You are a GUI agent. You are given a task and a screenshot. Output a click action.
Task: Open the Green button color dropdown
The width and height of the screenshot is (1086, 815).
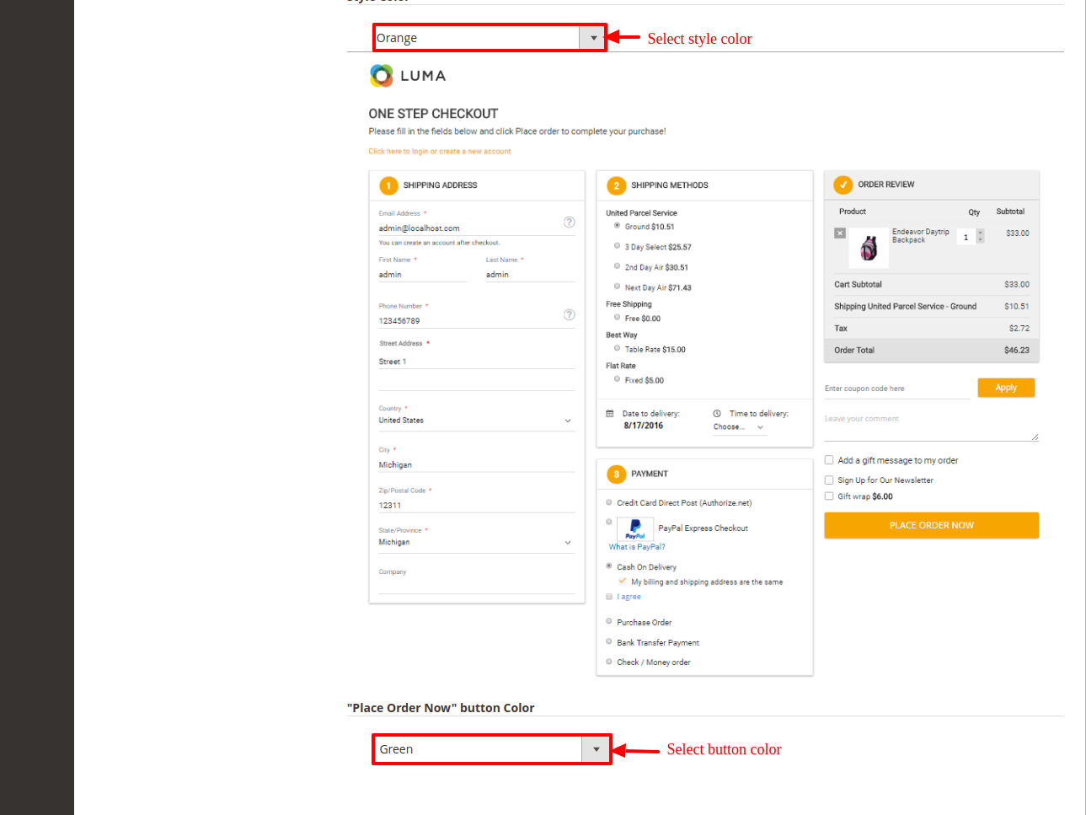point(492,749)
